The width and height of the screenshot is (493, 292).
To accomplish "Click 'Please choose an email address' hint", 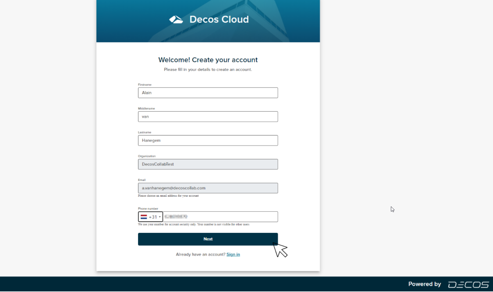I will pos(168,196).
